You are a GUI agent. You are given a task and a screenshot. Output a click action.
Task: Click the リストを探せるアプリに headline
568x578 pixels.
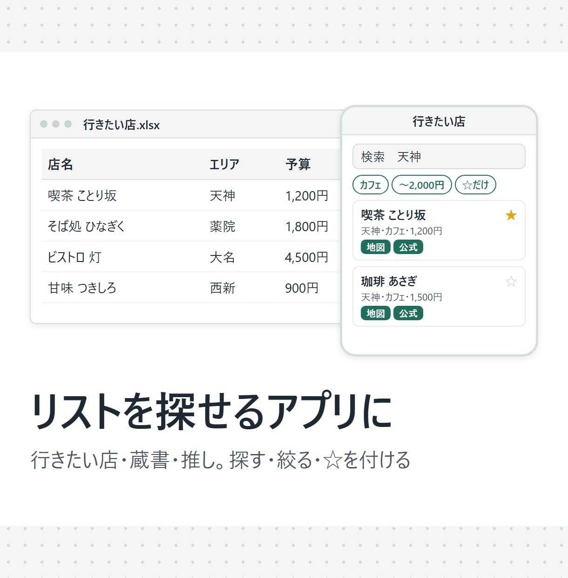[212, 411]
